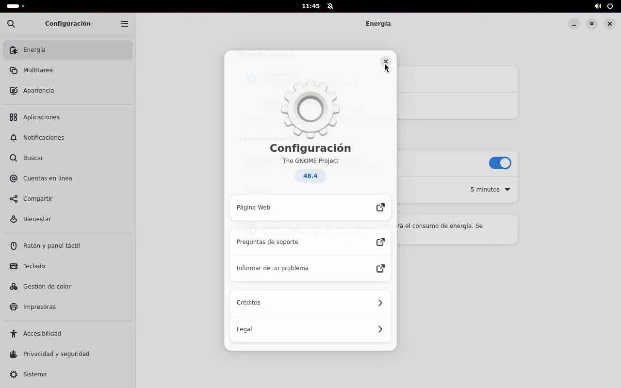The height and width of the screenshot is (388, 621).
Task: Select Buscar in the sidebar list
Action: (68, 158)
